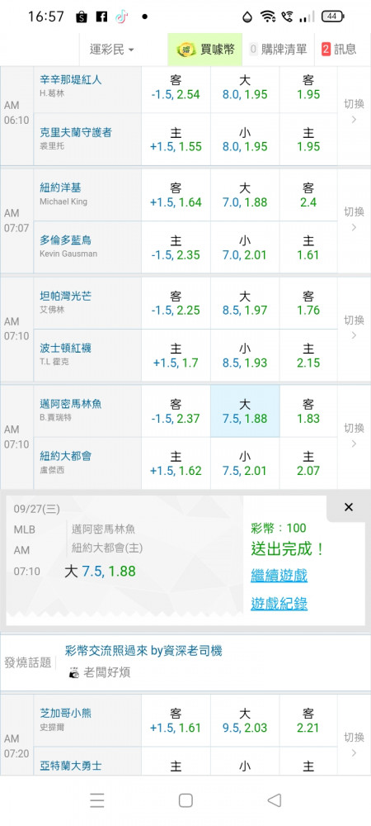Open the 彩幣交流照過來 hot topic link
Image resolution: width=371 pixels, height=826 pixels.
(x=143, y=651)
